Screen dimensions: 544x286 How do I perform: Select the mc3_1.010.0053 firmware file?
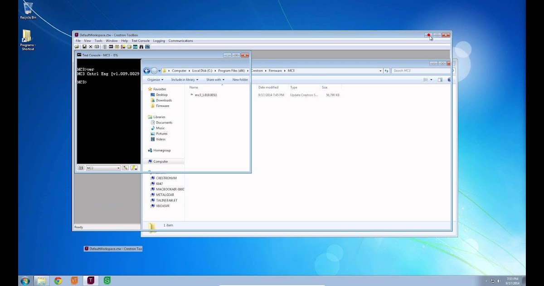(x=205, y=95)
